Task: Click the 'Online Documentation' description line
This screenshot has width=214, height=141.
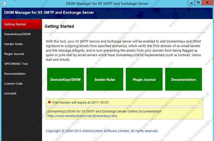Action: (x=104, y=111)
